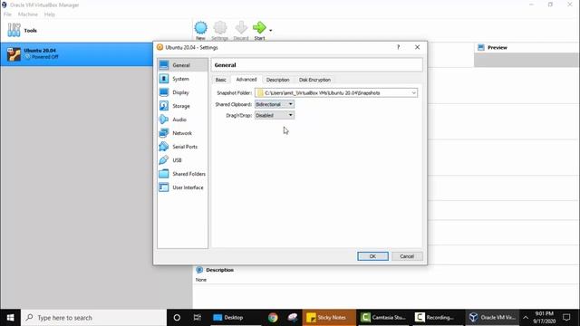Image resolution: width=580 pixels, height=326 pixels.
Task: Expand Snapshot Folder path dropdown
Action: [x=413, y=92]
